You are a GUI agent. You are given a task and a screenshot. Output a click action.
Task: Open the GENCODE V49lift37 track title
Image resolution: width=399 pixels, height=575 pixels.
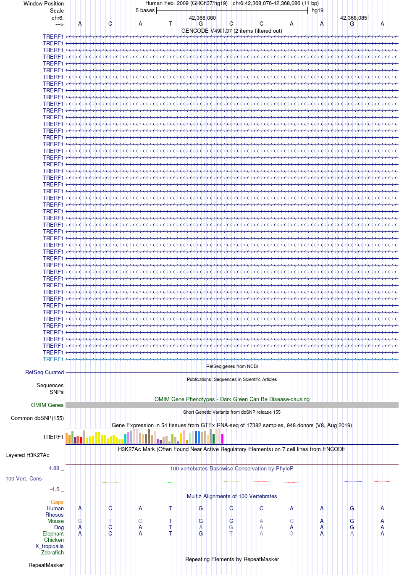click(x=232, y=31)
